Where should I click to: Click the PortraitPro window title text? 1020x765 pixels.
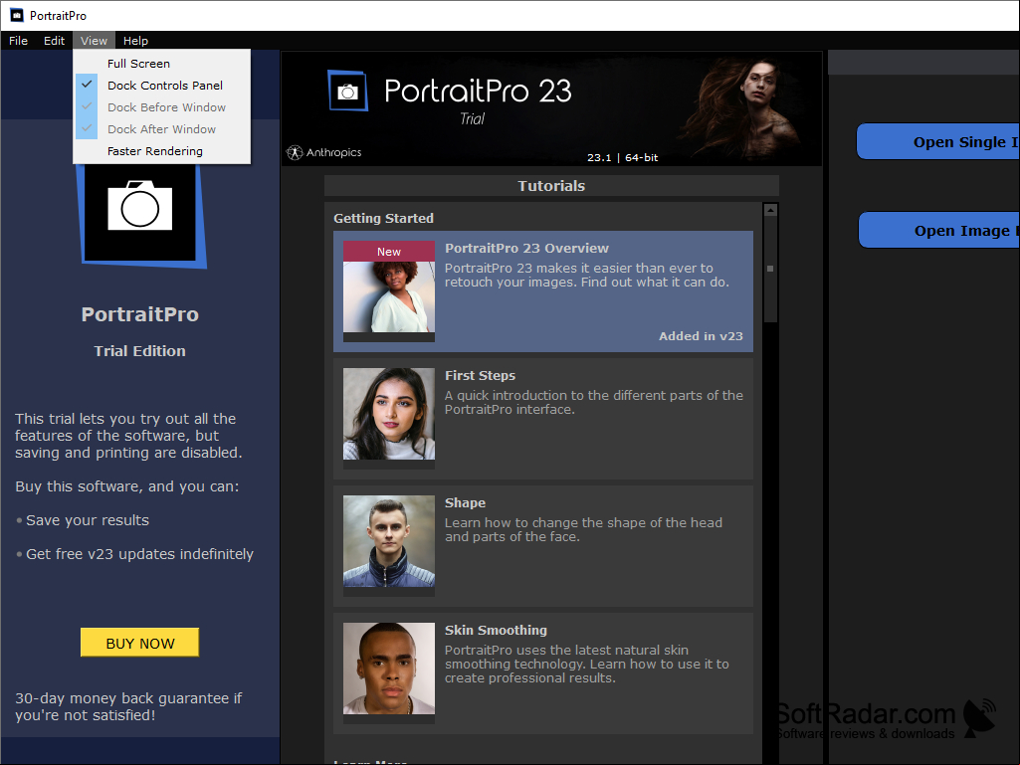click(58, 16)
